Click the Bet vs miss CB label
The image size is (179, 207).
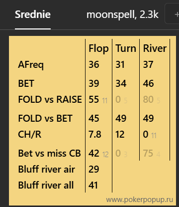49,153
